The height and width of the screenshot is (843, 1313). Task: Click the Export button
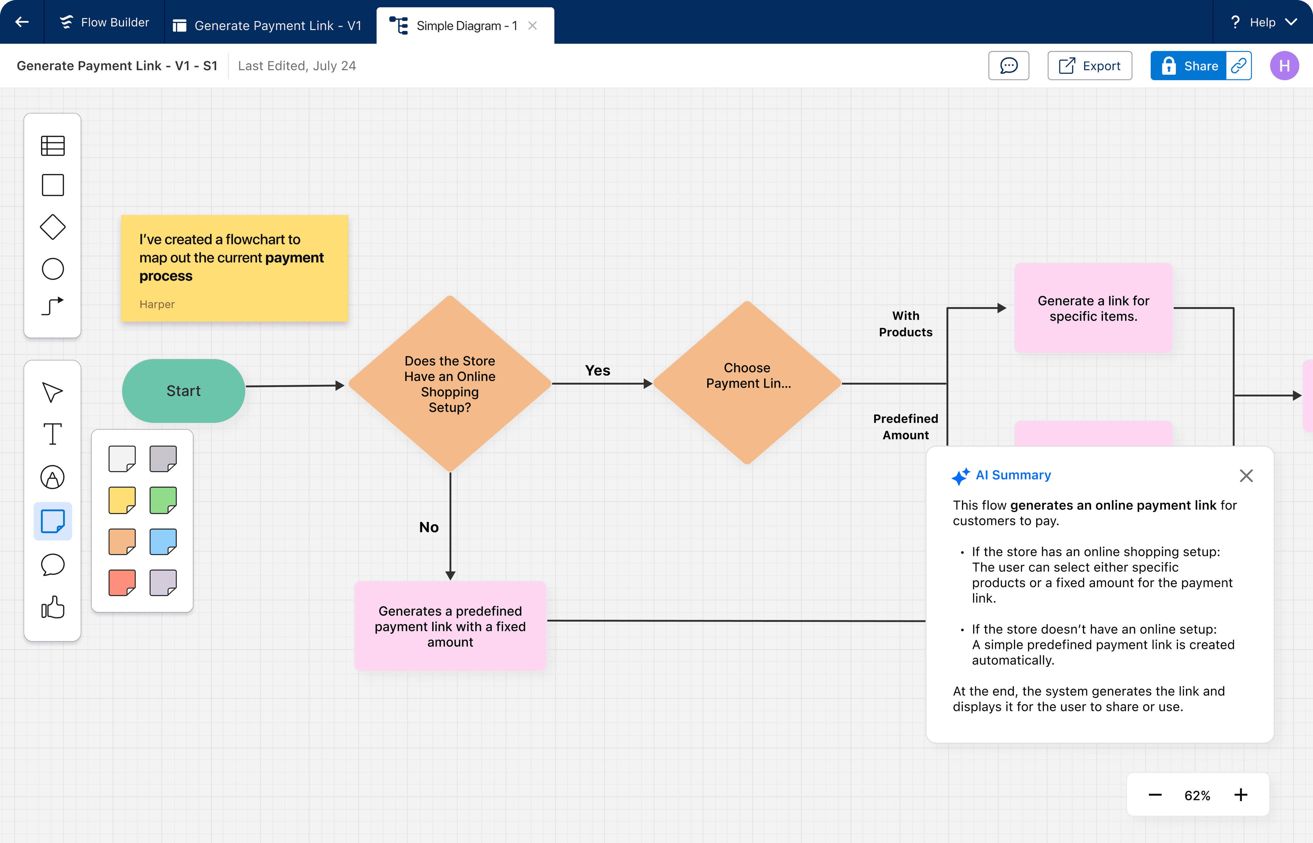[x=1090, y=66]
